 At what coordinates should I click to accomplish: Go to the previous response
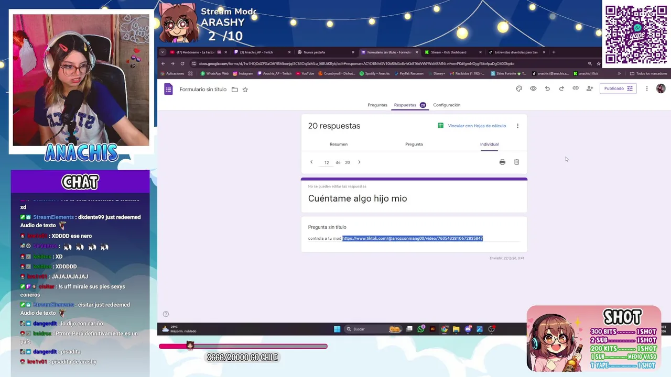pyautogui.click(x=311, y=162)
